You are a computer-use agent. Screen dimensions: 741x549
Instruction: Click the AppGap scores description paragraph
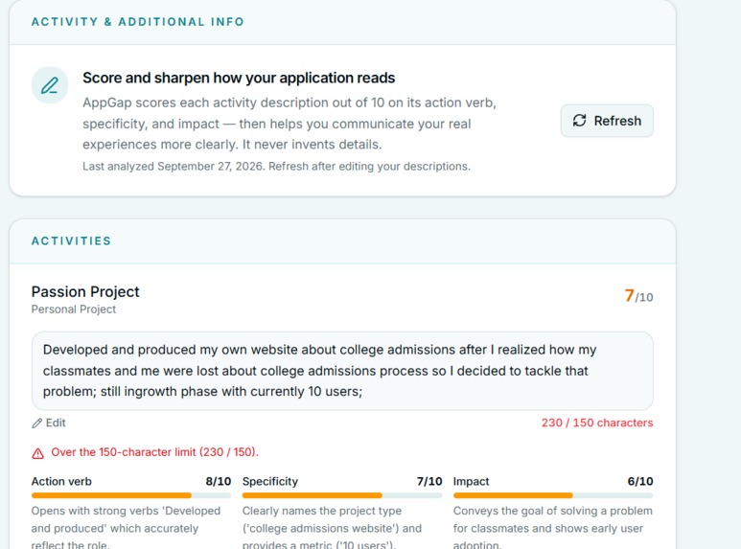(x=289, y=124)
